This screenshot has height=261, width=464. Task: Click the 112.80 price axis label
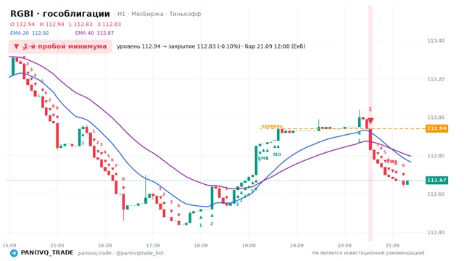click(436, 156)
